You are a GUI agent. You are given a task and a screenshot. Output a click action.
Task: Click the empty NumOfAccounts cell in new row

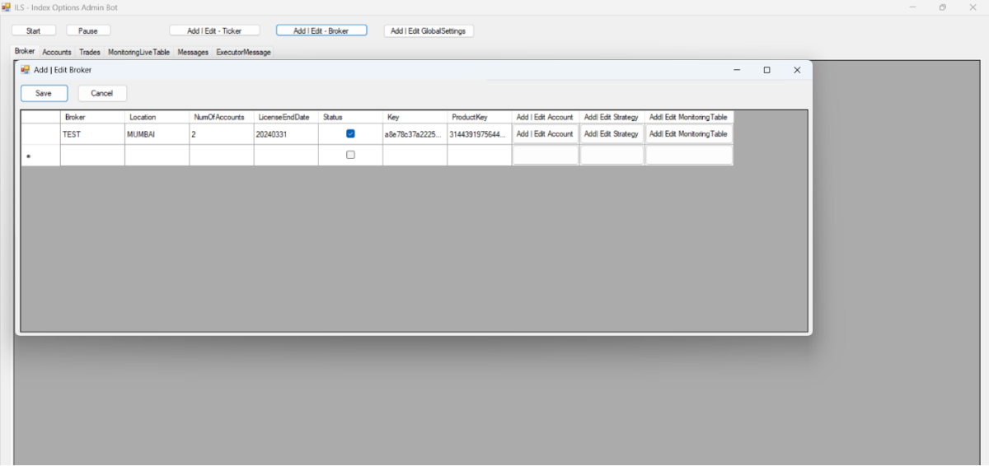point(221,155)
